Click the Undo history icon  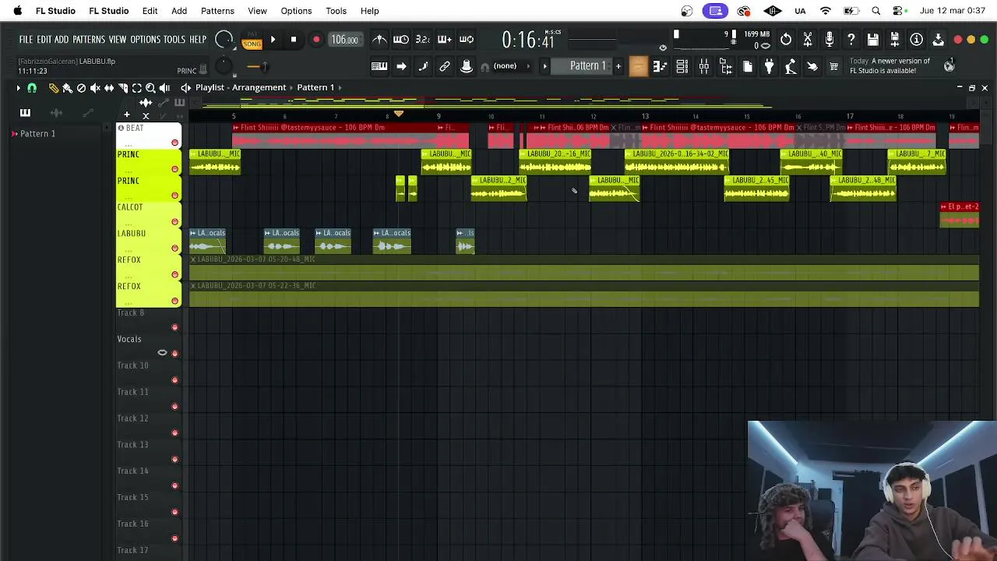786,40
